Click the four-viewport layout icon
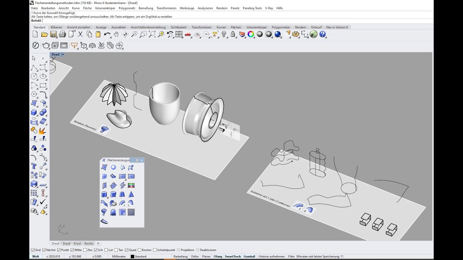463x260 pixels. point(179,34)
